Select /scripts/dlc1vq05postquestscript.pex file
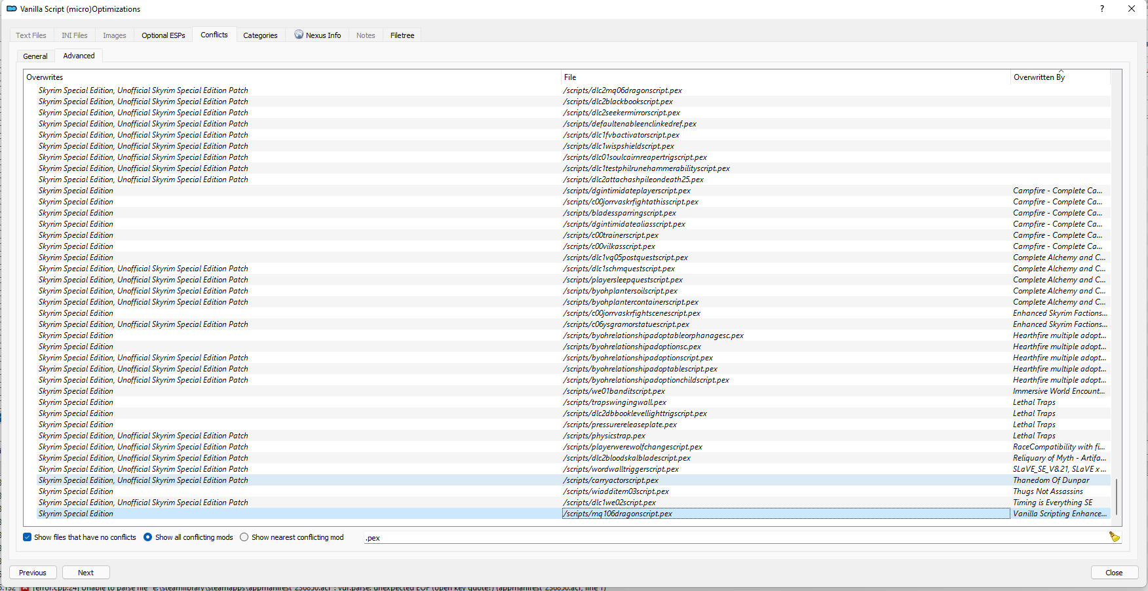1148x591 pixels. pyautogui.click(x=626, y=257)
